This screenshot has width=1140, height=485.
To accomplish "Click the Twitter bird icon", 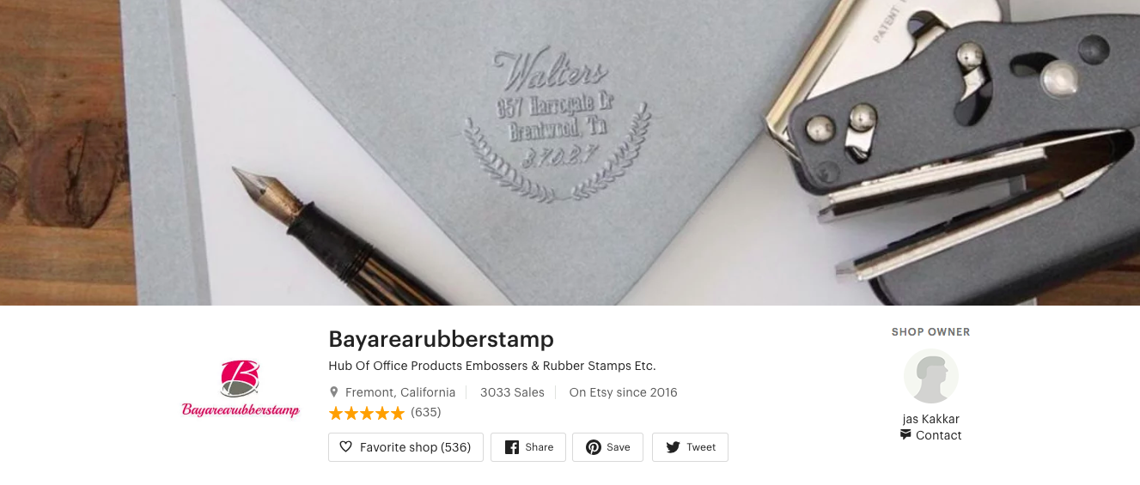I will [x=674, y=447].
